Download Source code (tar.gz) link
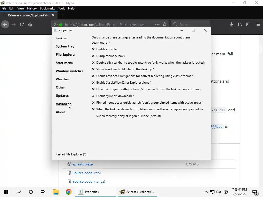The width and height of the screenshot is (263, 197). [x=89, y=181]
